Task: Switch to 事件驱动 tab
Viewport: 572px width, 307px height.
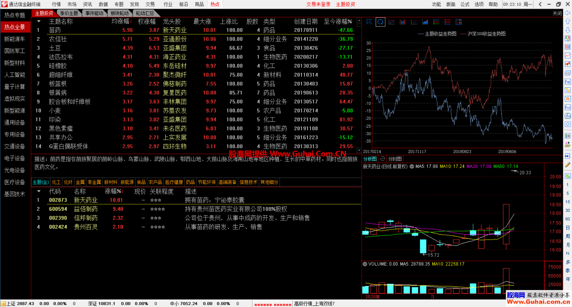Action: pos(94,13)
